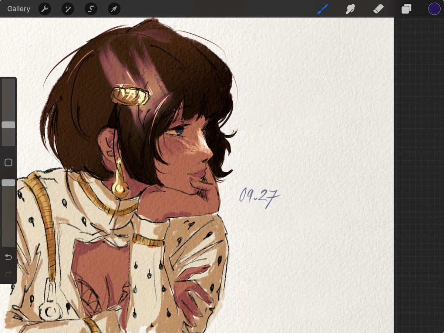Viewport: 444px width, 333px height.
Task: Click the handwritten 09.27 date
Action: [259, 197]
